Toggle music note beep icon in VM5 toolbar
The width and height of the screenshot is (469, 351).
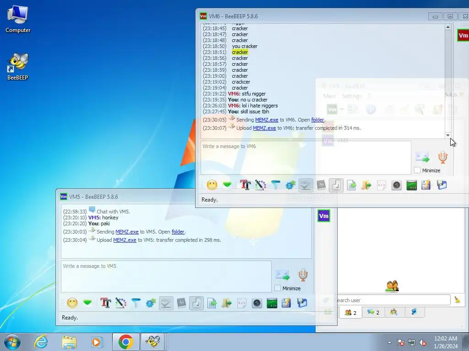[x=196, y=303]
